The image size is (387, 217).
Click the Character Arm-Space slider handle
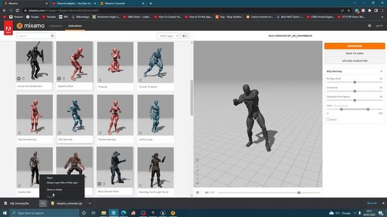(355, 101)
